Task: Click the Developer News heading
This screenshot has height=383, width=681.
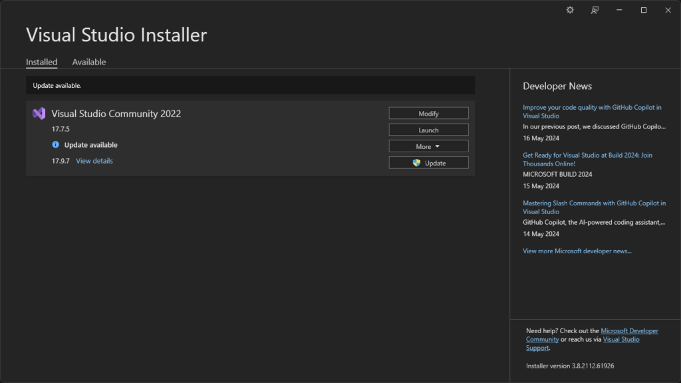Action: (557, 86)
